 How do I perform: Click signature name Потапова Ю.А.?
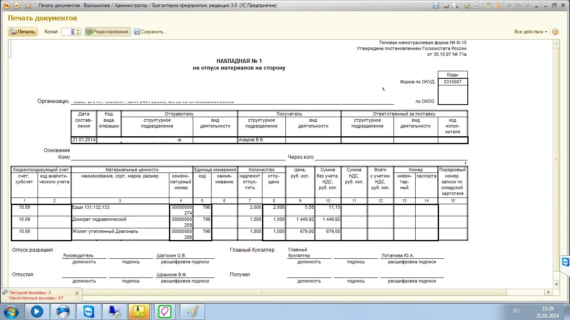click(x=398, y=255)
